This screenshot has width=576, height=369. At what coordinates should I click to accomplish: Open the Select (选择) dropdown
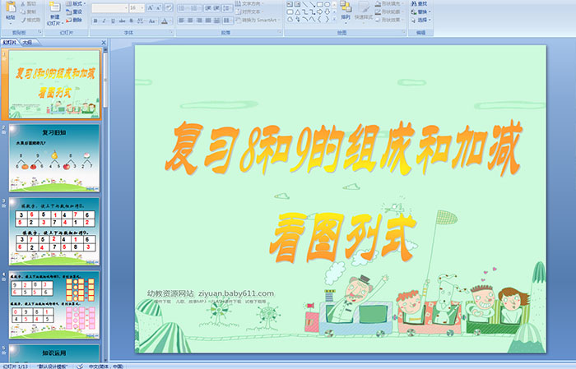pos(422,20)
